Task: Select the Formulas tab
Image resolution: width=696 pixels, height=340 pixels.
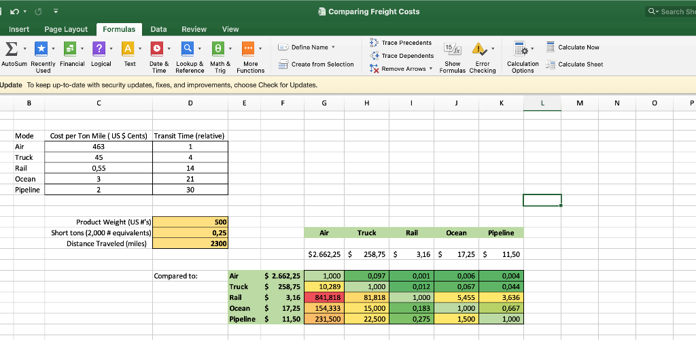Action: (x=119, y=29)
